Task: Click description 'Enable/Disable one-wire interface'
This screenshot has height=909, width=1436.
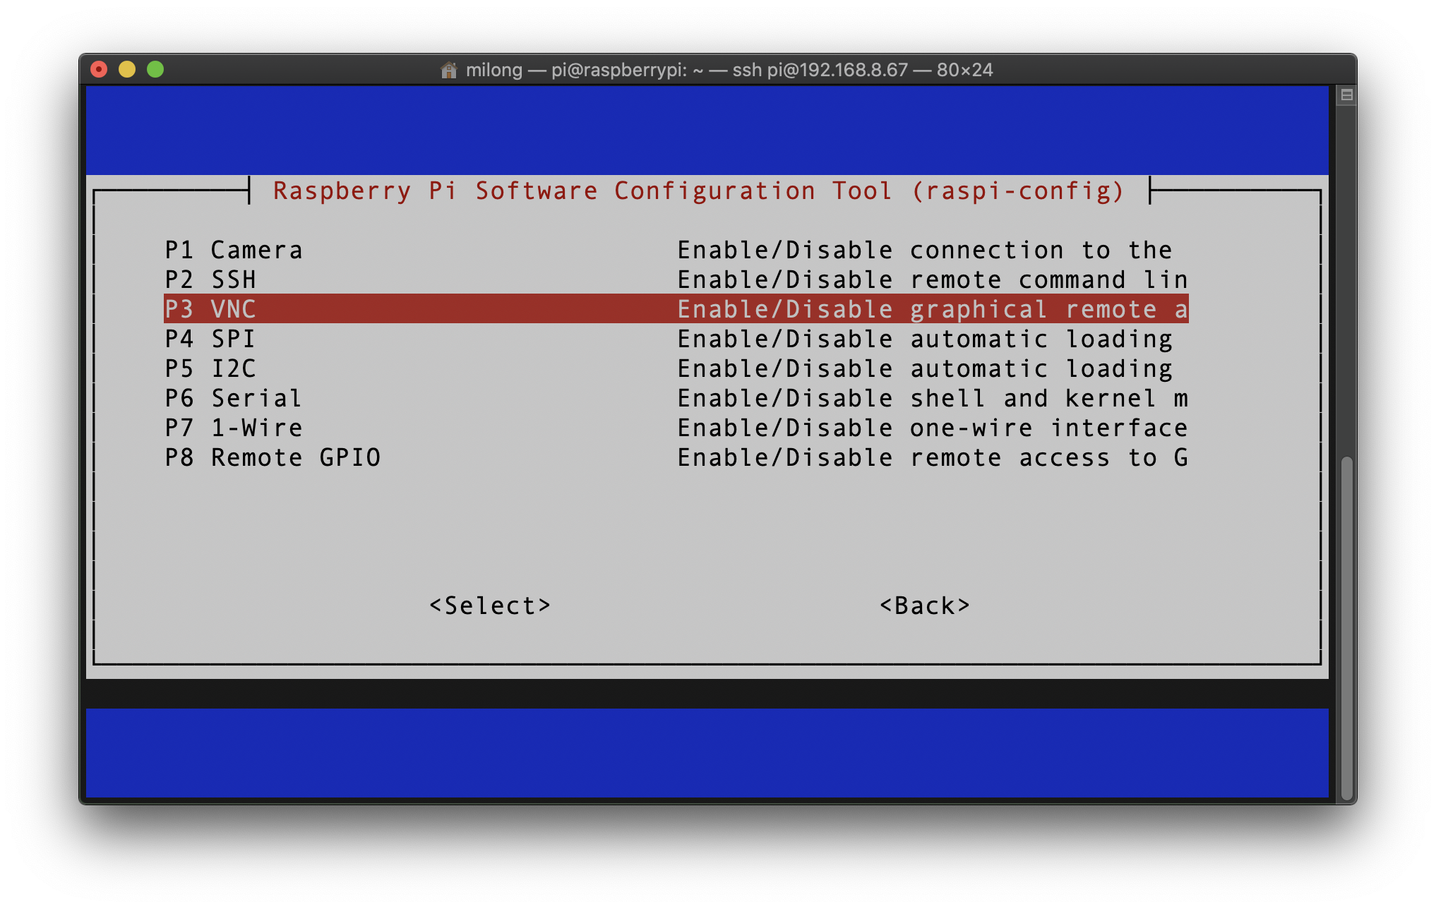Action: pos(933,428)
